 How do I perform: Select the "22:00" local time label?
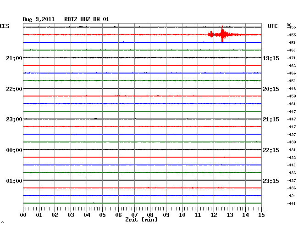tap(14, 89)
